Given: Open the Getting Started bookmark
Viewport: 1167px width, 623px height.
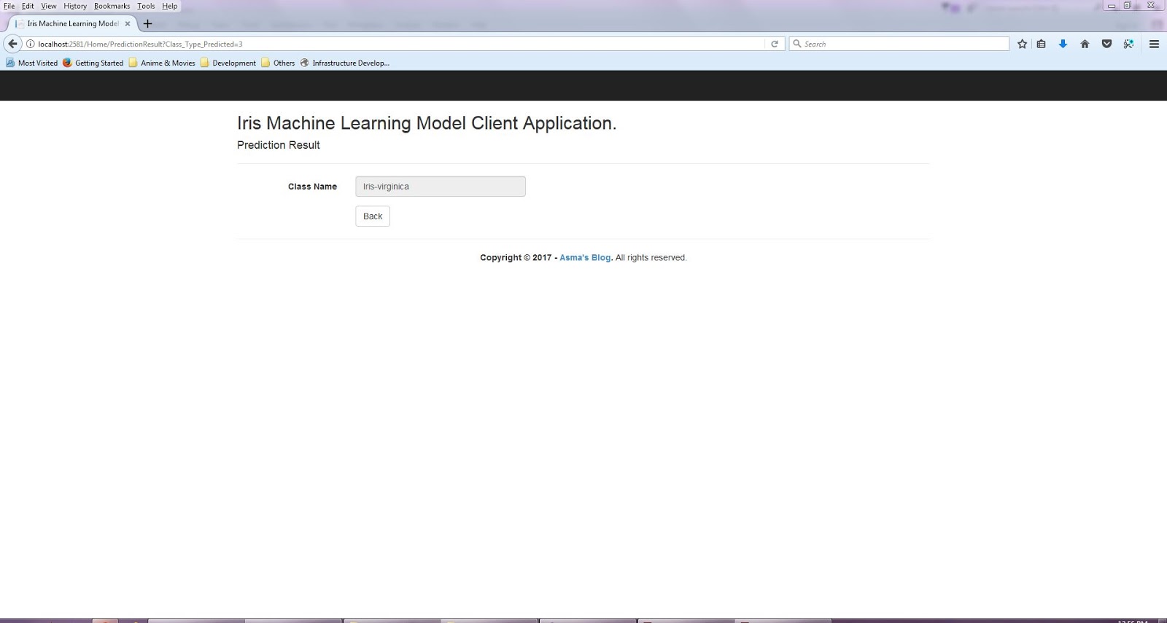Looking at the screenshot, I should pos(93,63).
